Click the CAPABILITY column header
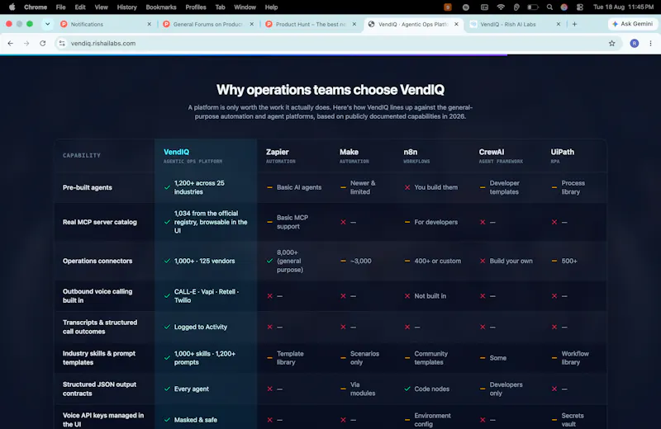Screen dimensions: 661x429 (x=82, y=155)
